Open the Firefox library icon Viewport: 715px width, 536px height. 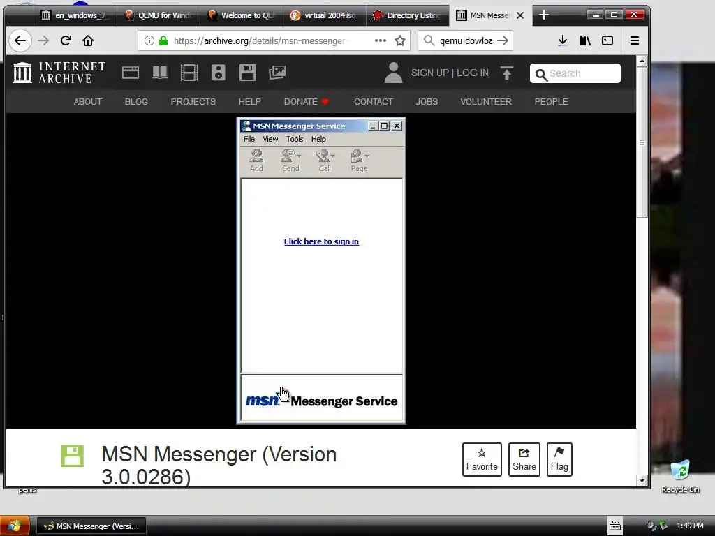pos(585,40)
